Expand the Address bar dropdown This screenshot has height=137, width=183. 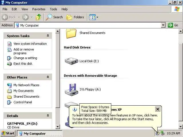click(x=163, y=25)
